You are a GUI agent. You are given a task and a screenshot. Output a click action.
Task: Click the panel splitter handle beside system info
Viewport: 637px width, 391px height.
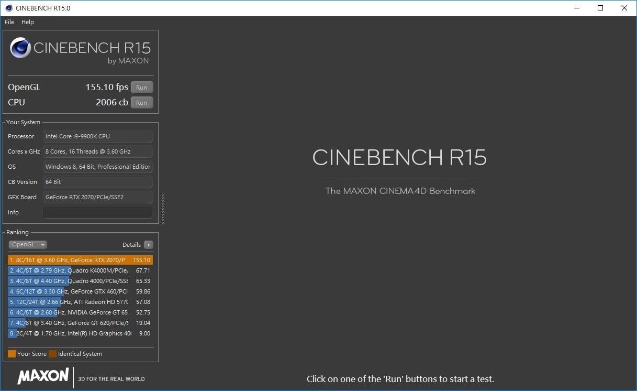pos(163,209)
